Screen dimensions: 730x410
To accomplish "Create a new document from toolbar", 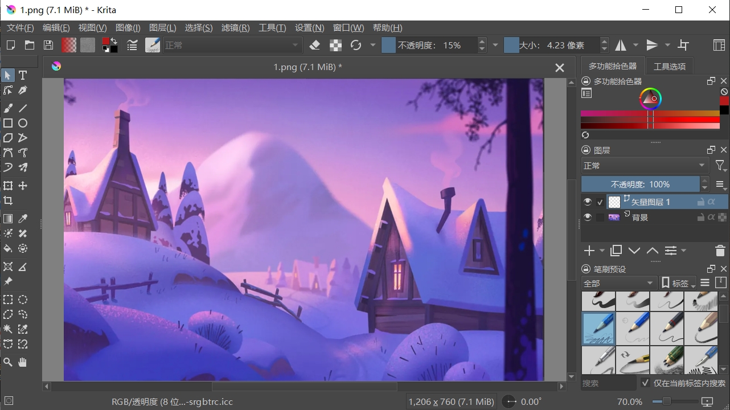I will [x=10, y=45].
